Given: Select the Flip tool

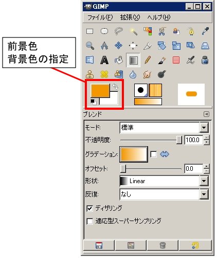Looking at the screenshot, I should click(90, 60).
